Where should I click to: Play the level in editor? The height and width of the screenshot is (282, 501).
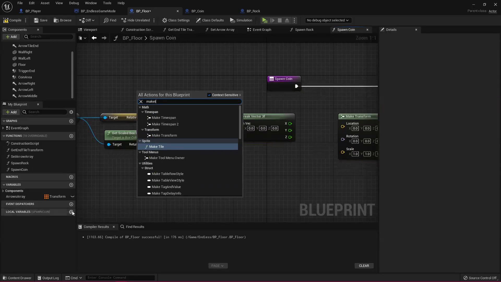tap(265, 20)
